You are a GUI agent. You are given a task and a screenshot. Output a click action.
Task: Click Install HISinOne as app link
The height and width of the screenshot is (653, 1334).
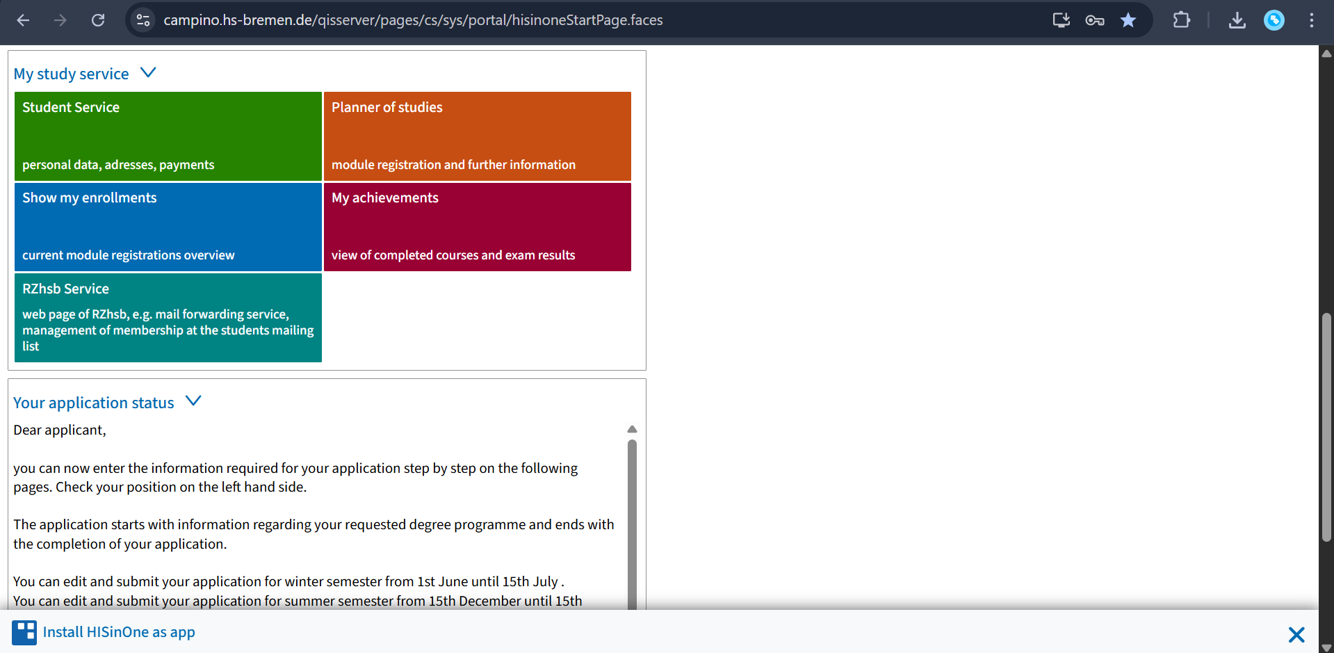118,632
